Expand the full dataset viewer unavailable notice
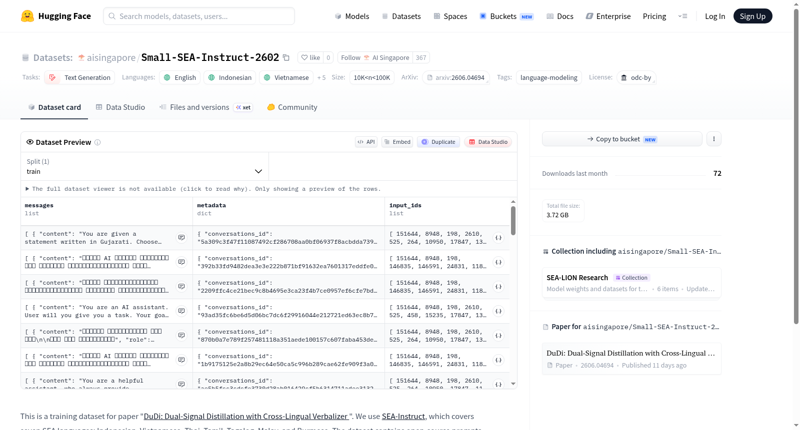Viewport: 800px width, 430px height. [x=203, y=189]
